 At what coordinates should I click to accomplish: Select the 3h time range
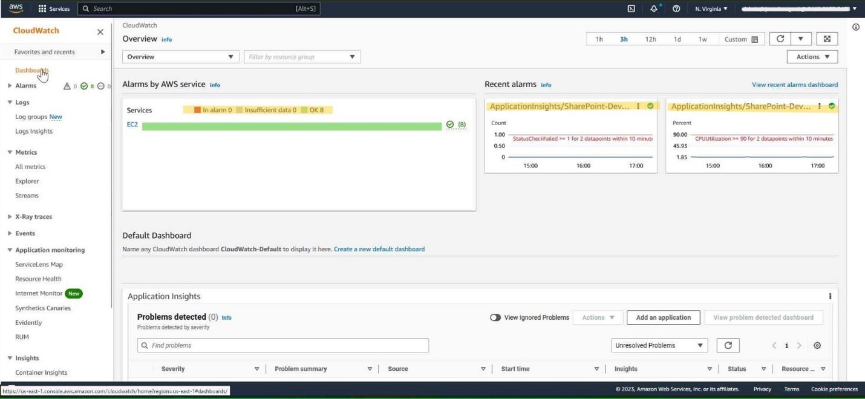point(624,39)
